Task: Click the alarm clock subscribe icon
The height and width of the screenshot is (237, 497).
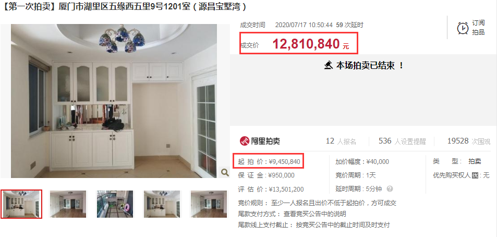Action: tap(463, 28)
